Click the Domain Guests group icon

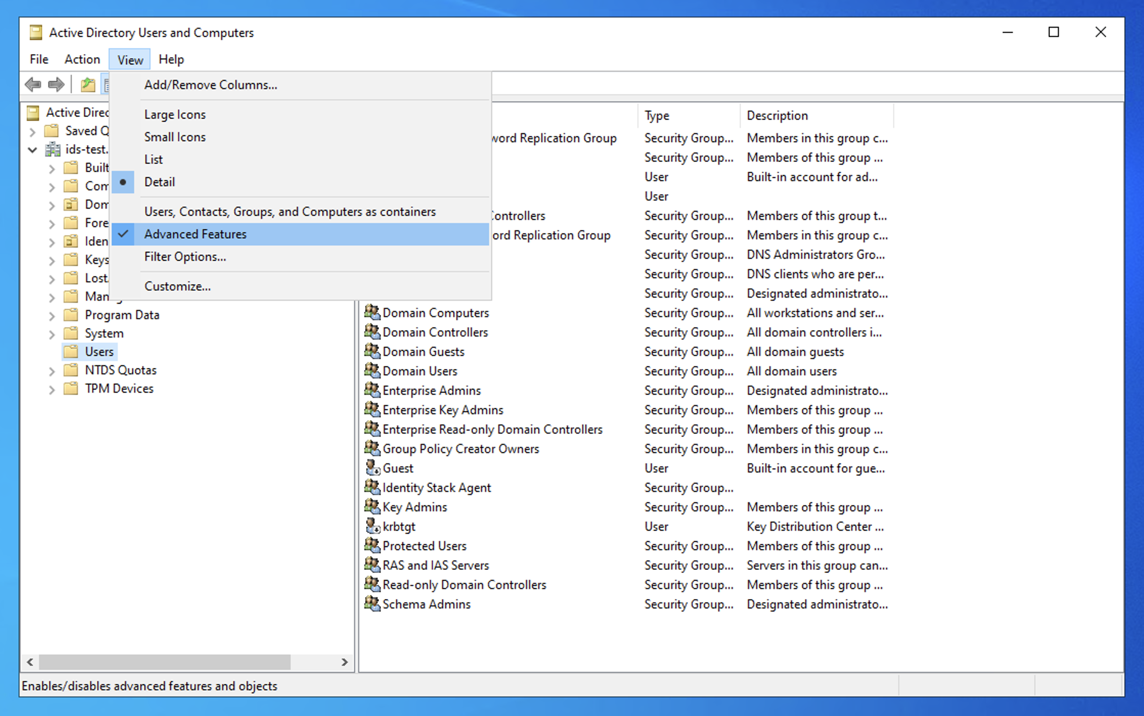(x=372, y=351)
